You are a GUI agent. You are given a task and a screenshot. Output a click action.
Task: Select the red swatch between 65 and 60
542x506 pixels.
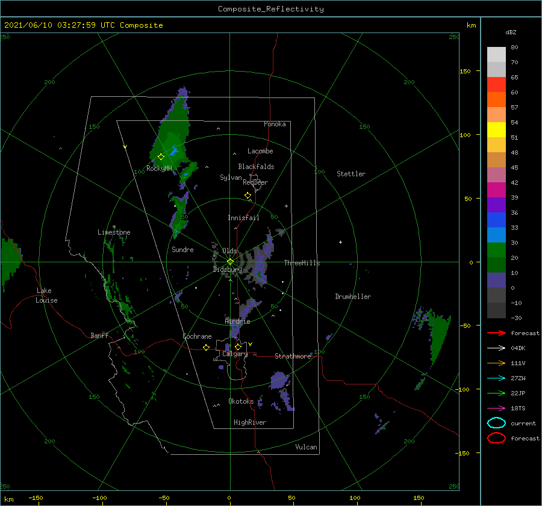click(496, 84)
